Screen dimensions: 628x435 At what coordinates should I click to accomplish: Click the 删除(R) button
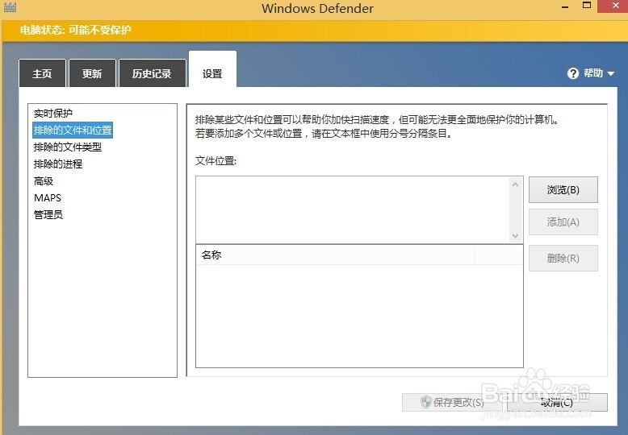point(563,259)
